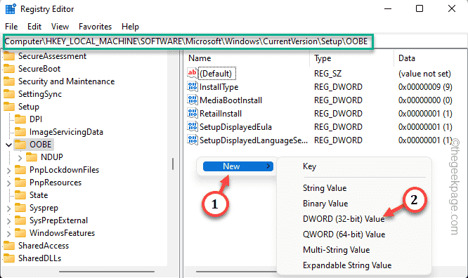468x278 pixels.
Task: Expand the PnpLockdownFiles key
Action: [x=8, y=171]
